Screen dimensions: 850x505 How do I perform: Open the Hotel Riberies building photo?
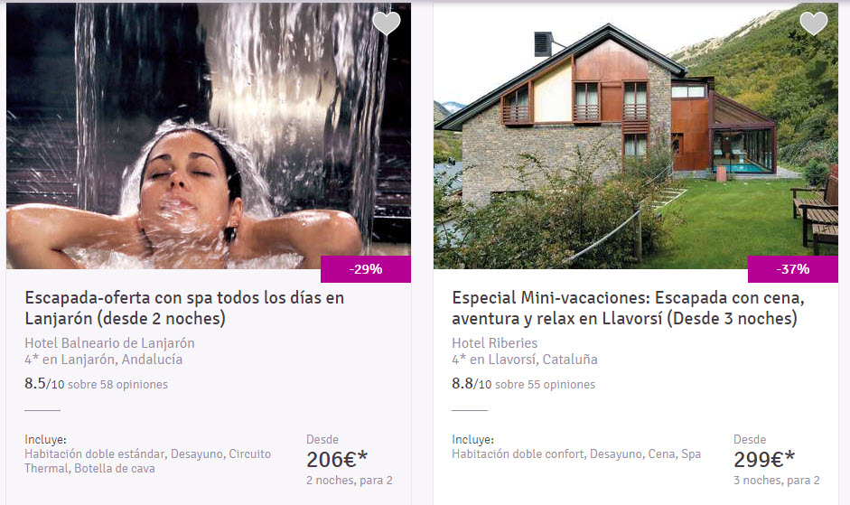635,136
